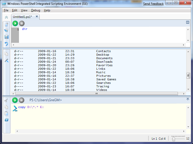193x144 pixels.
Task: Create a new script via sidebar icon
Action: pyautogui.click(x=7, y=24)
